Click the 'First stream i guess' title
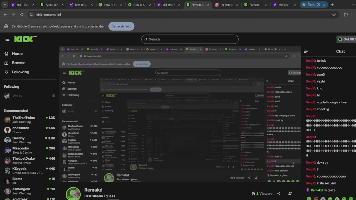Screen dimensions: 356x200 click(100, 196)
